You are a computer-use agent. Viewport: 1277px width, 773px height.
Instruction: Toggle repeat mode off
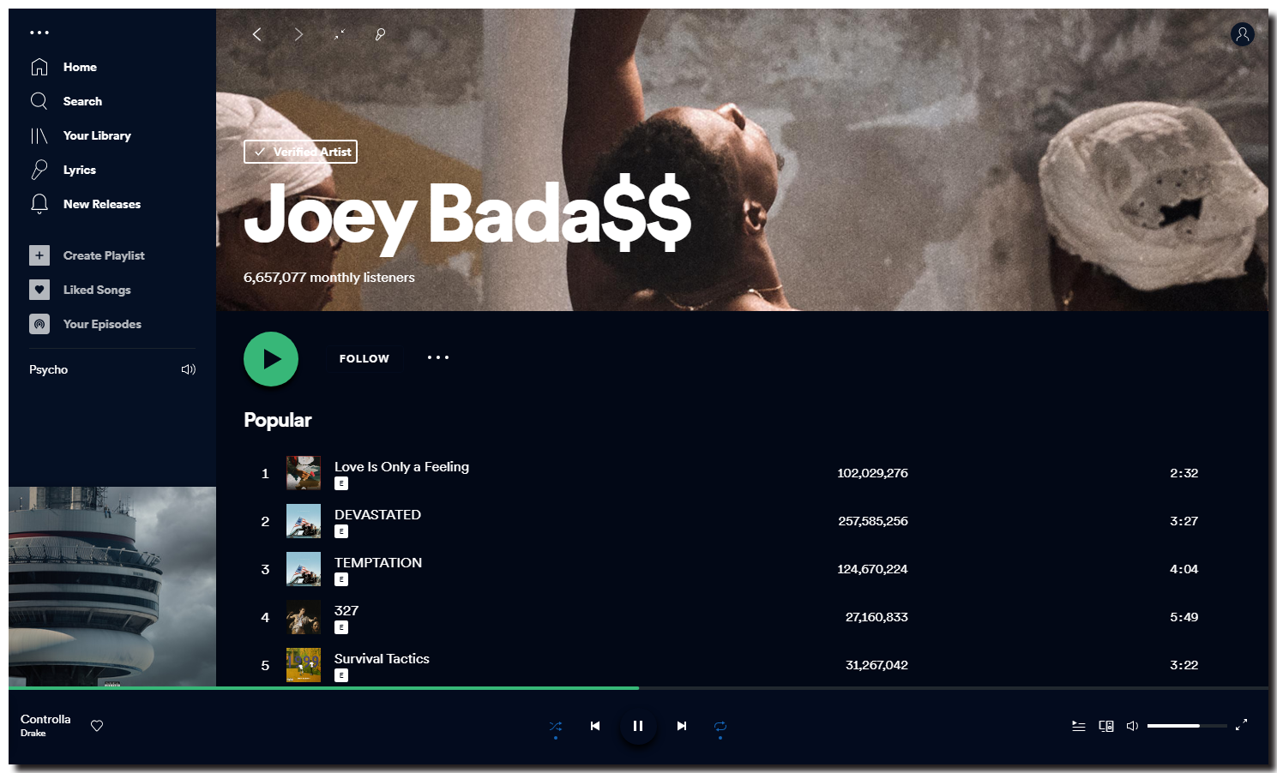click(x=720, y=725)
